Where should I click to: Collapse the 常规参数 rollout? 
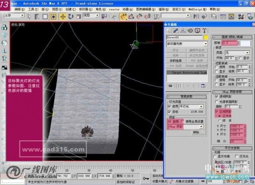(186, 96)
